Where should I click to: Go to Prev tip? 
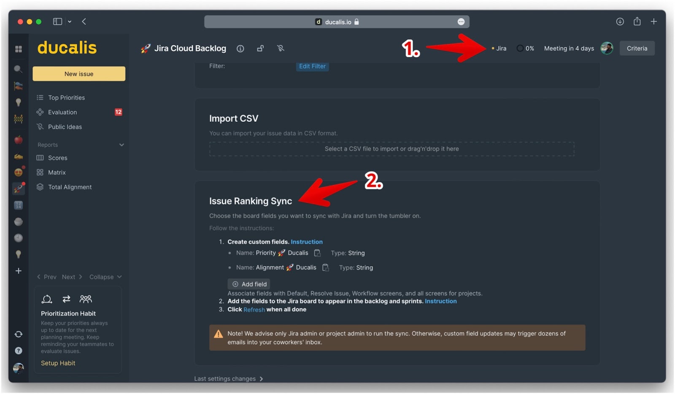(x=47, y=277)
